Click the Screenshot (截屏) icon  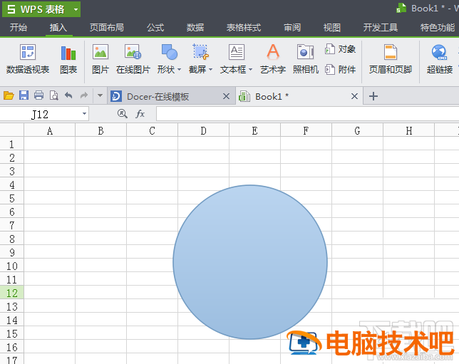pos(200,52)
